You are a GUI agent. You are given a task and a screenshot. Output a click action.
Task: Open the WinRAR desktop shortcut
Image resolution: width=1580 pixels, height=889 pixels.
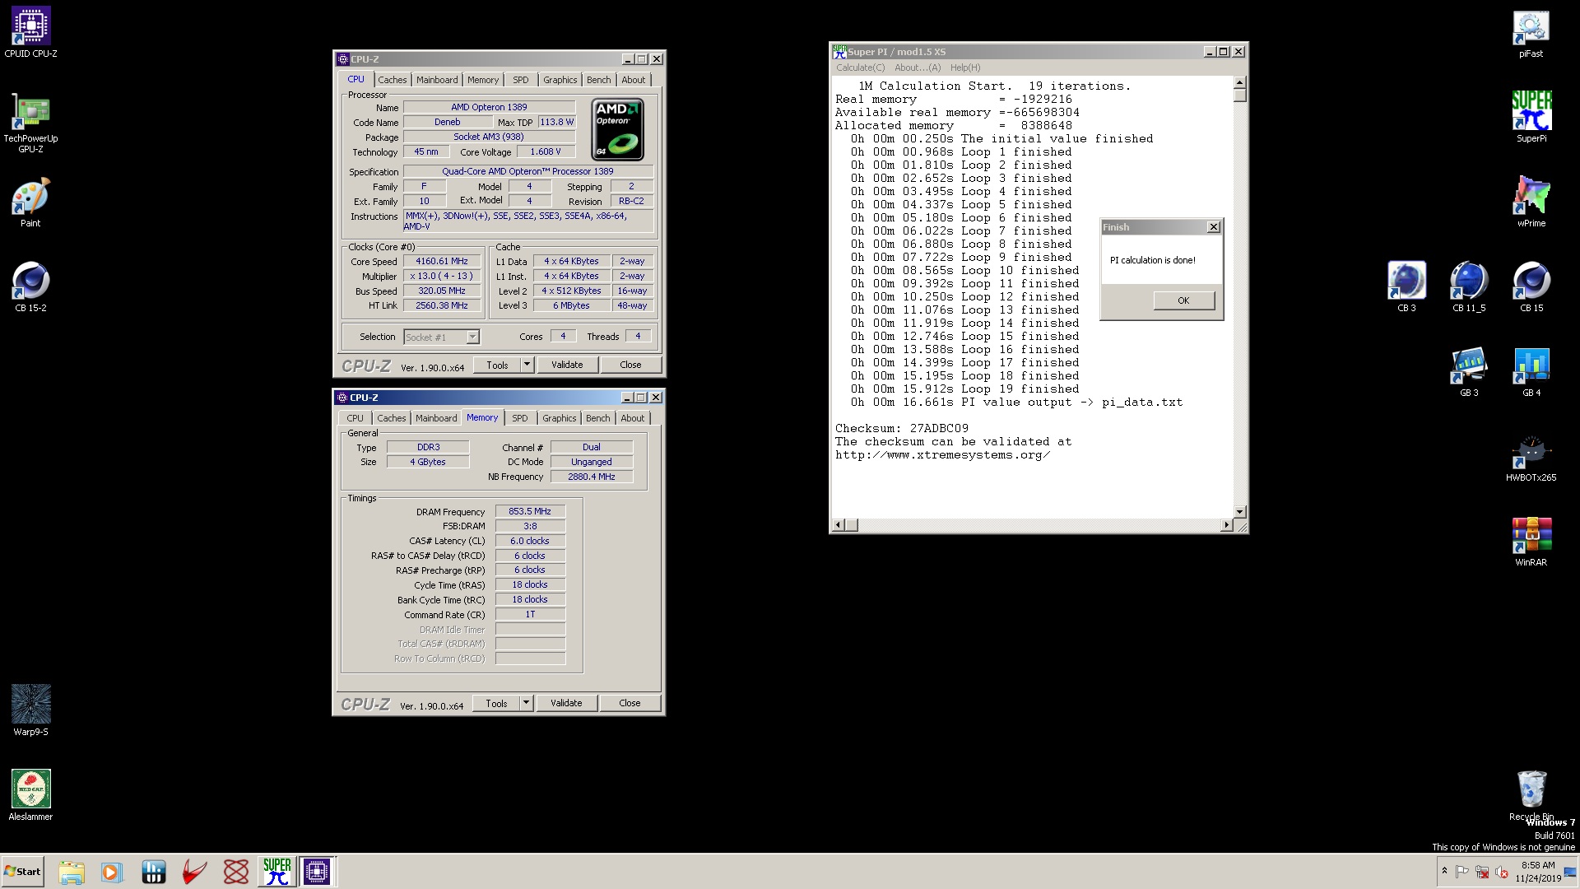click(1531, 542)
